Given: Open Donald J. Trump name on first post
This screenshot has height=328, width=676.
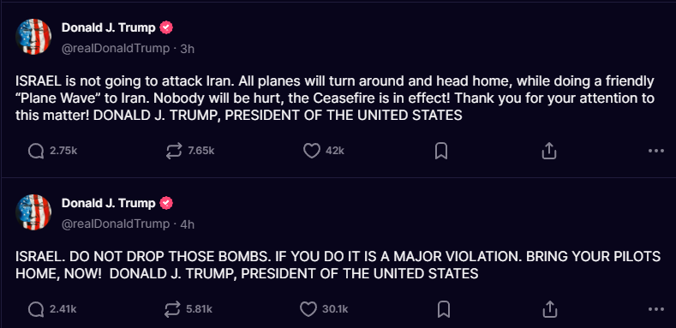Looking at the screenshot, I should [108, 27].
